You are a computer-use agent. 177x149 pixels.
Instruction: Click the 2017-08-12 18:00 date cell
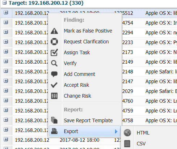tap(80, 140)
